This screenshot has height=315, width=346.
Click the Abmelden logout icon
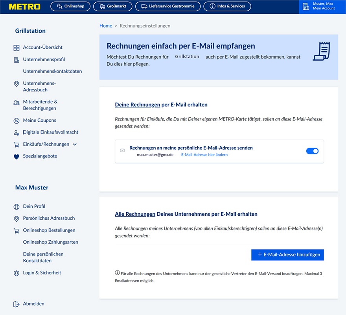[16, 304]
